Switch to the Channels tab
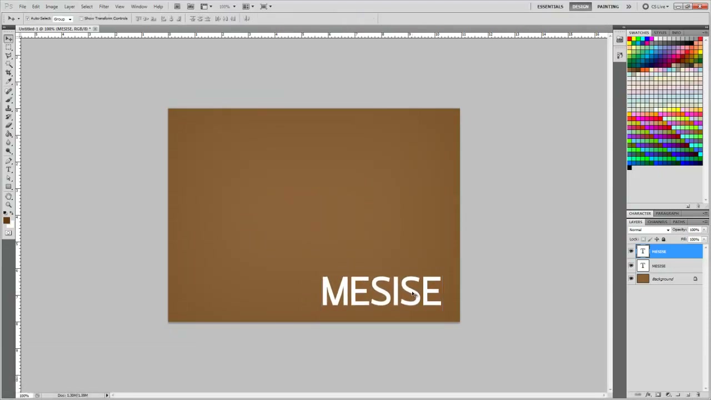The width and height of the screenshot is (711, 400). point(657,222)
